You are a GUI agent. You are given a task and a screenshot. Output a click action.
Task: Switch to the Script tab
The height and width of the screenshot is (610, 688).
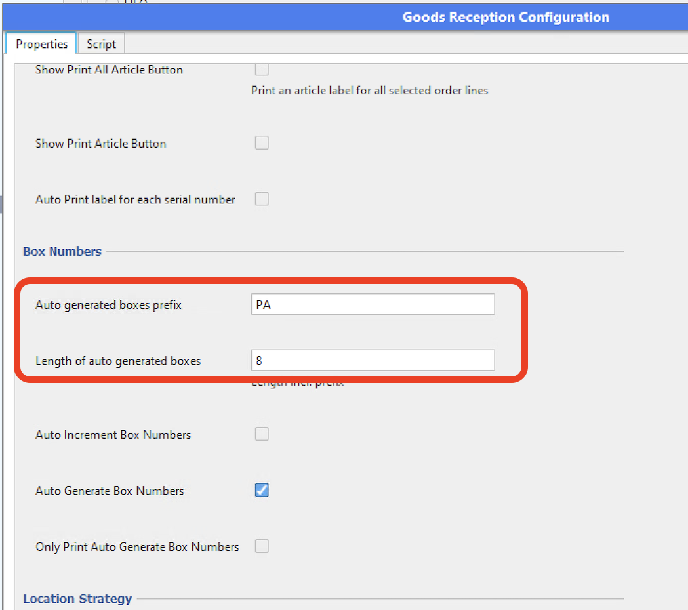pyautogui.click(x=101, y=44)
